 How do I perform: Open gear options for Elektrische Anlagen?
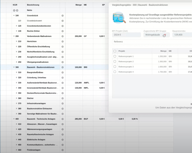[x=63, y=139]
